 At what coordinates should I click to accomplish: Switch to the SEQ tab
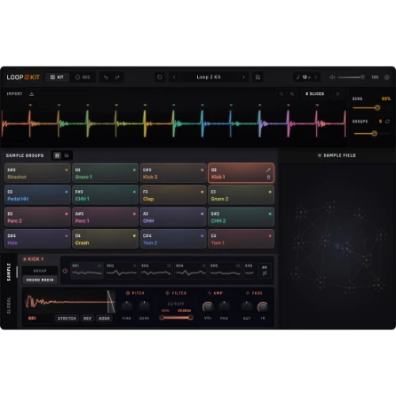tap(83, 77)
